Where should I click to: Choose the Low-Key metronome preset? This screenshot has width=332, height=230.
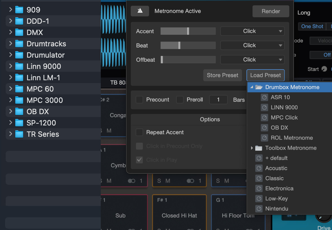[277, 199]
